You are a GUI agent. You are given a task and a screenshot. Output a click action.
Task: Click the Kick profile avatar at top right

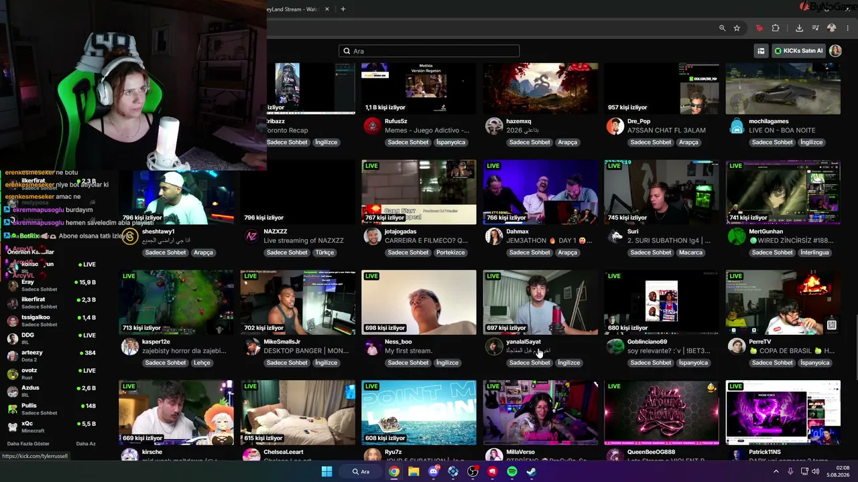835,51
